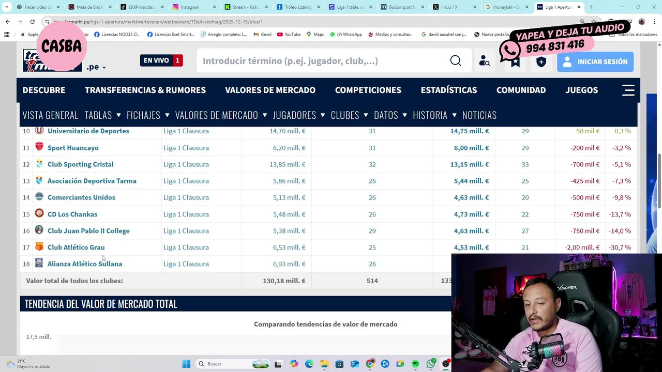
Task: Open the shield plus icon in the header
Action: 541,61
